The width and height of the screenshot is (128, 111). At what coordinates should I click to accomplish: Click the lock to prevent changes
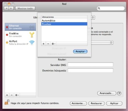pos(7,102)
